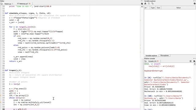
Task: Click the 'Std. Error= 0.0971606464115' console output
Action: click(x=159, y=103)
